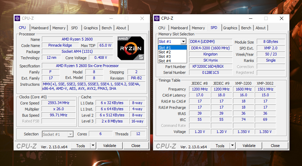Image resolution: width=302 pixels, height=166 pixels.
Task: Choose Slot #4 in the dropdown list
Action: click(172, 61)
